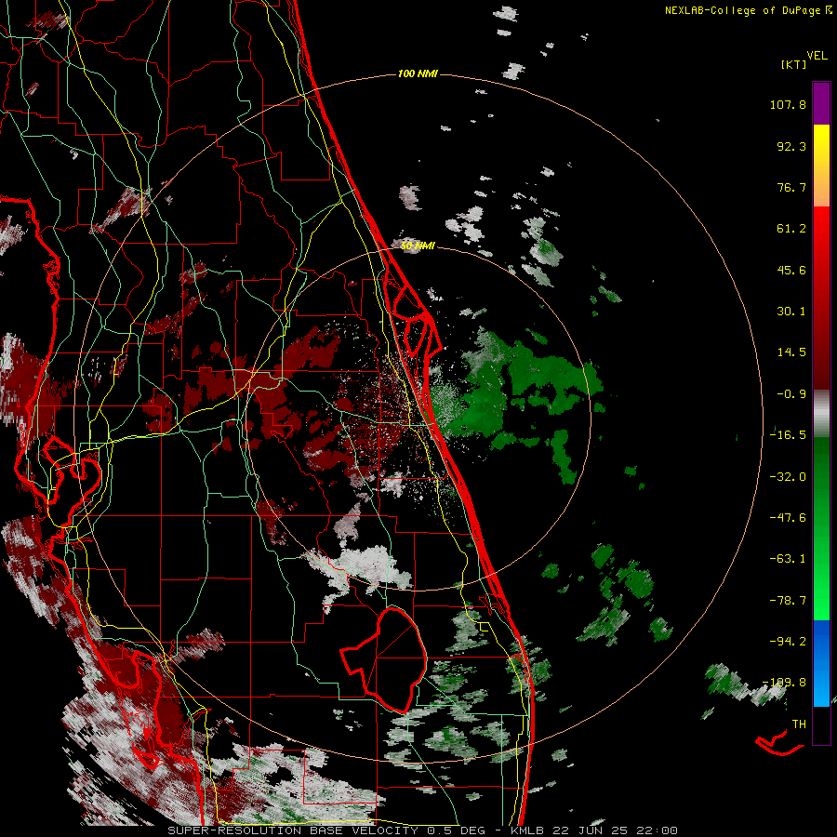This screenshot has height=837, width=837.
Task: Click the -109.8 velocity scale value
Action: tap(785, 683)
